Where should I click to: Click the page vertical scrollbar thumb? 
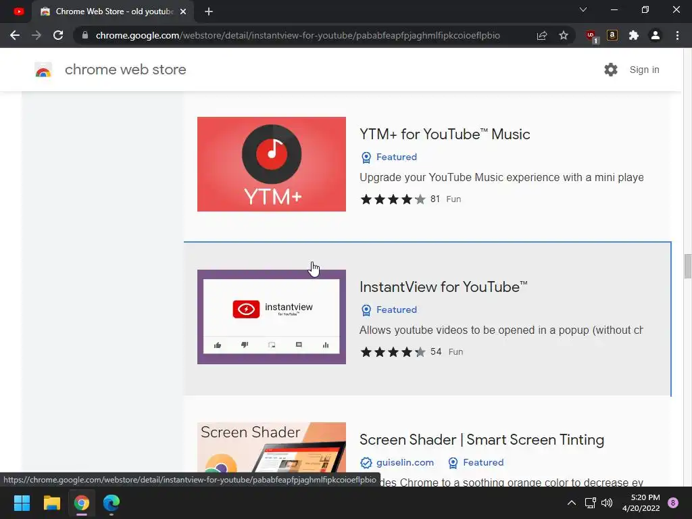pyautogui.click(x=687, y=266)
